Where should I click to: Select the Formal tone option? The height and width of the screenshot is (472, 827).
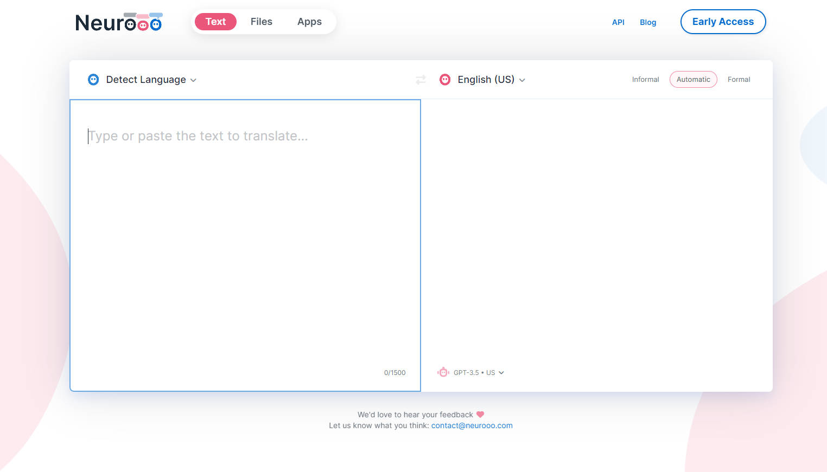pyautogui.click(x=739, y=80)
